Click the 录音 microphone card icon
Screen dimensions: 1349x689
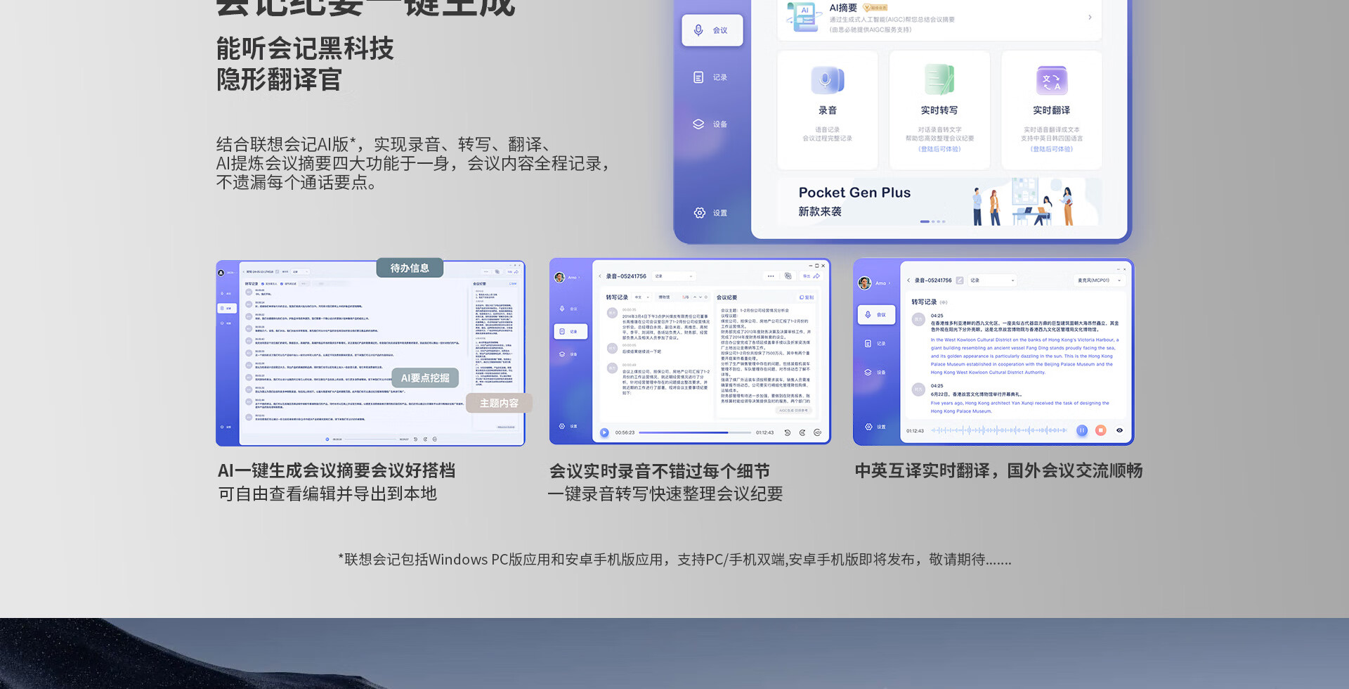pos(828,80)
